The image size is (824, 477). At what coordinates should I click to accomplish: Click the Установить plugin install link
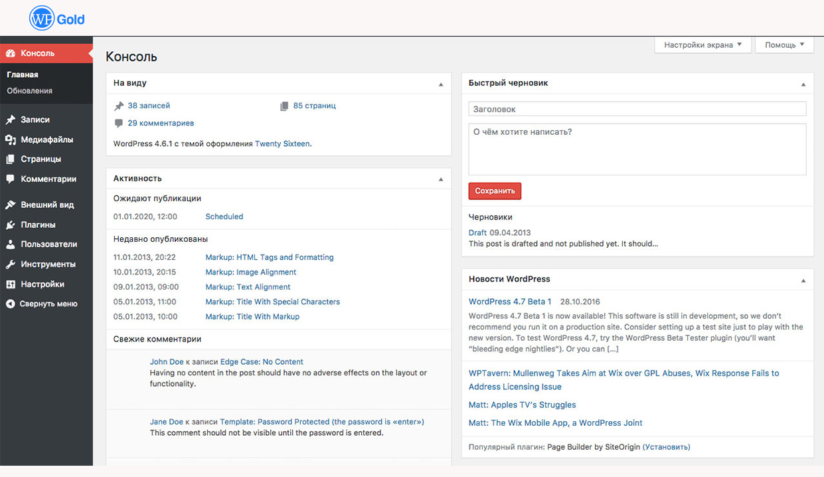[x=667, y=447]
